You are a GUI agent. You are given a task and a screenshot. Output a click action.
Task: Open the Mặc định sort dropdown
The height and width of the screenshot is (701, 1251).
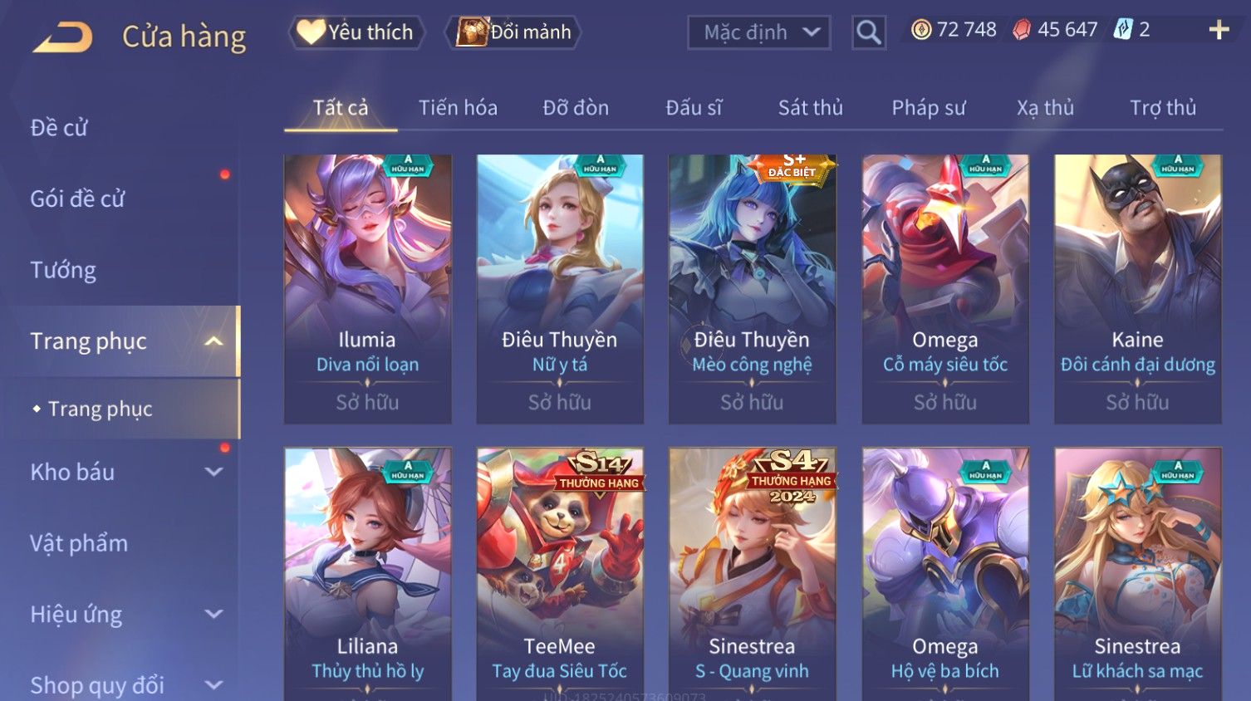point(758,32)
